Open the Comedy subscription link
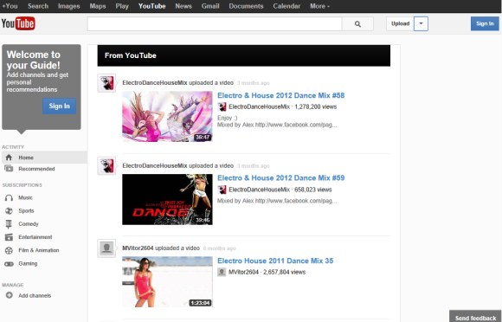The image size is (502, 322). [29, 224]
